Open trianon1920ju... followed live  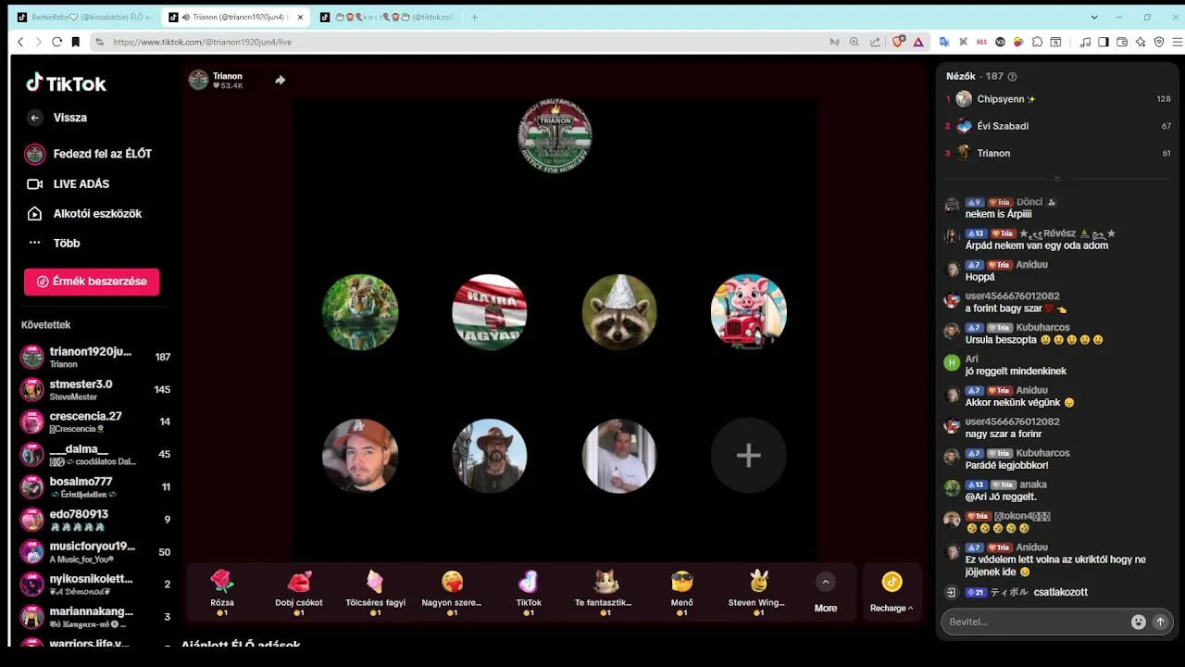[x=95, y=358]
